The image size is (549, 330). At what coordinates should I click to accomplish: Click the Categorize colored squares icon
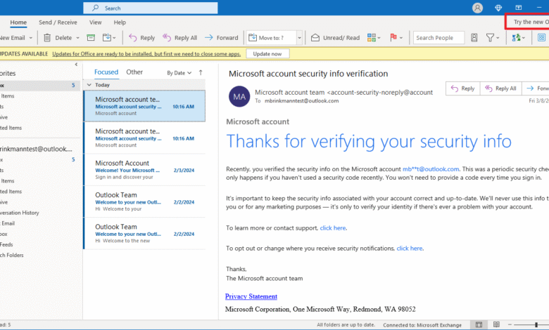(371, 37)
